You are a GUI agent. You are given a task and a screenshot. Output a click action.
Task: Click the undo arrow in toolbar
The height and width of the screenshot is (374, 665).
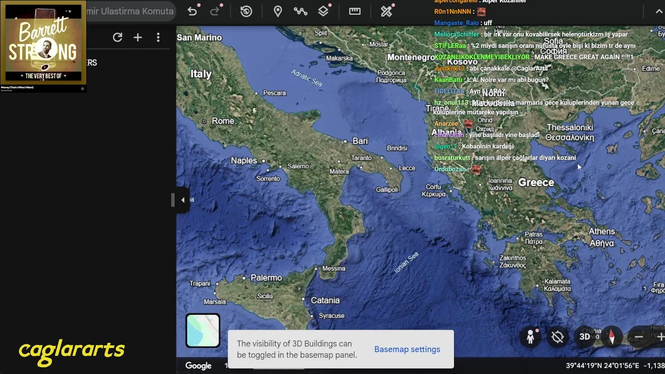[x=192, y=11]
